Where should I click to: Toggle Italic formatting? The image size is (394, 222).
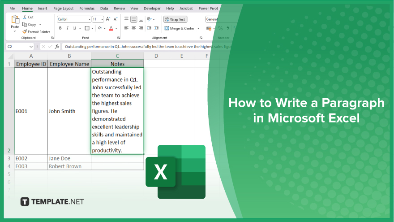[67, 28]
